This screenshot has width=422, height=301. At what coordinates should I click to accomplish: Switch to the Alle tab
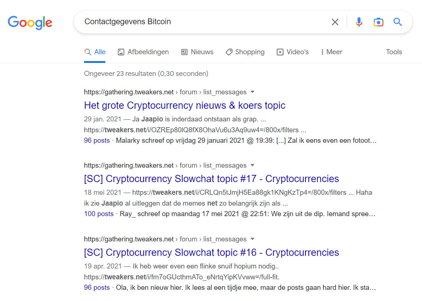tap(95, 52)
